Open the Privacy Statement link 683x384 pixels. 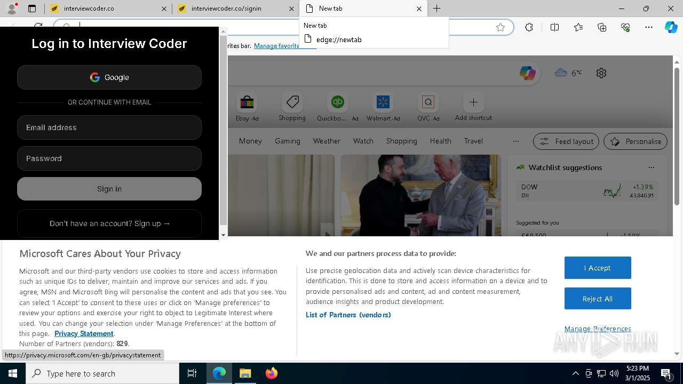coord(84,333)
